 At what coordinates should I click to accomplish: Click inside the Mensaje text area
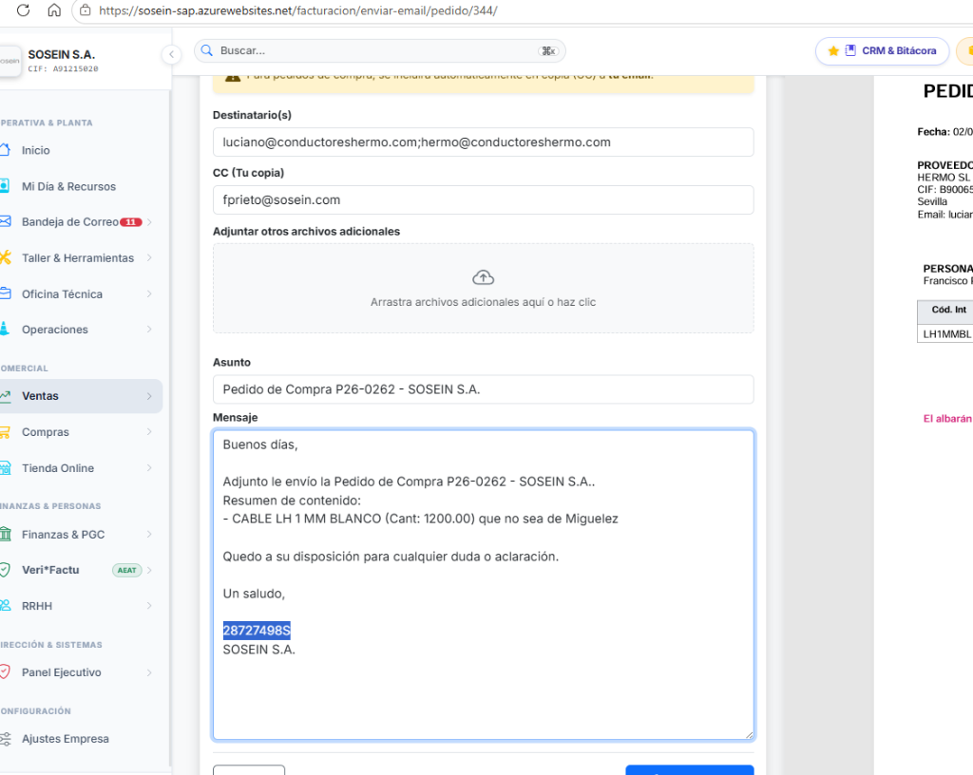pos(484,585)
